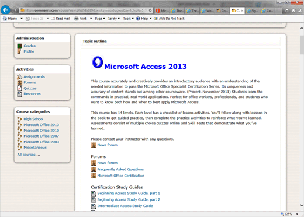The width and height of the screenshot is (304, 217).
Task: Click the scrollbar down arrow
Action: pyautogui.click(x=302, y=205)
